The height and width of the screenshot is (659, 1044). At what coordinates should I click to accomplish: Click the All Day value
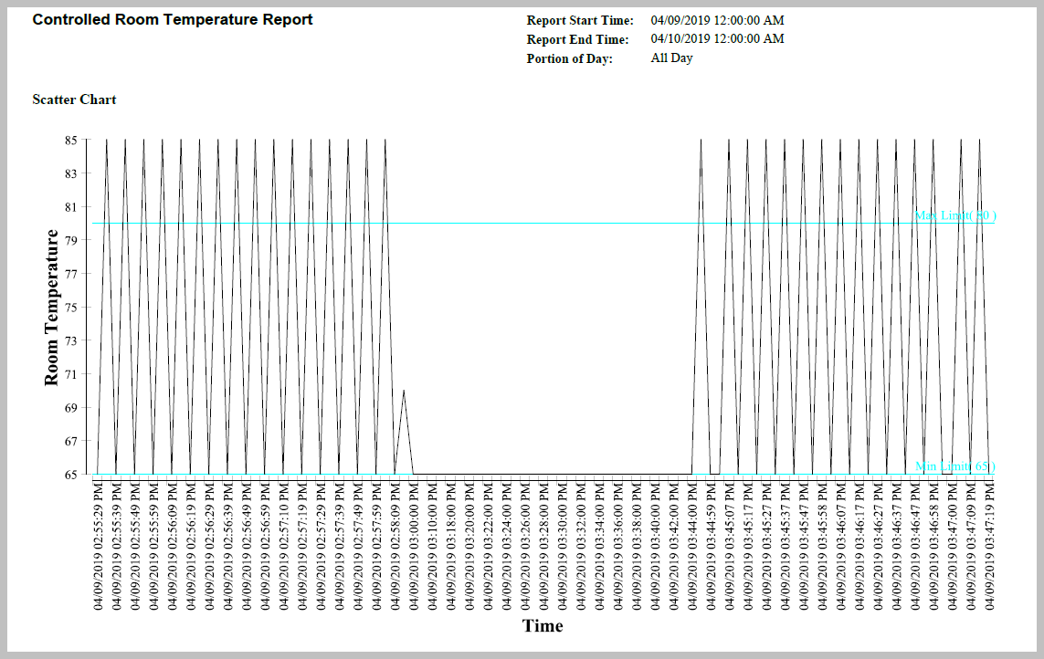point(671,58)
